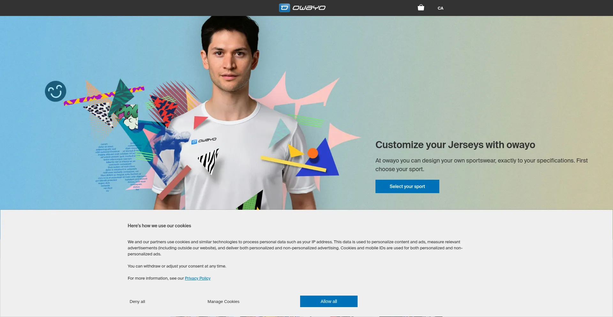Click the red triangle near shirt collar

click(x=200, y=122)
